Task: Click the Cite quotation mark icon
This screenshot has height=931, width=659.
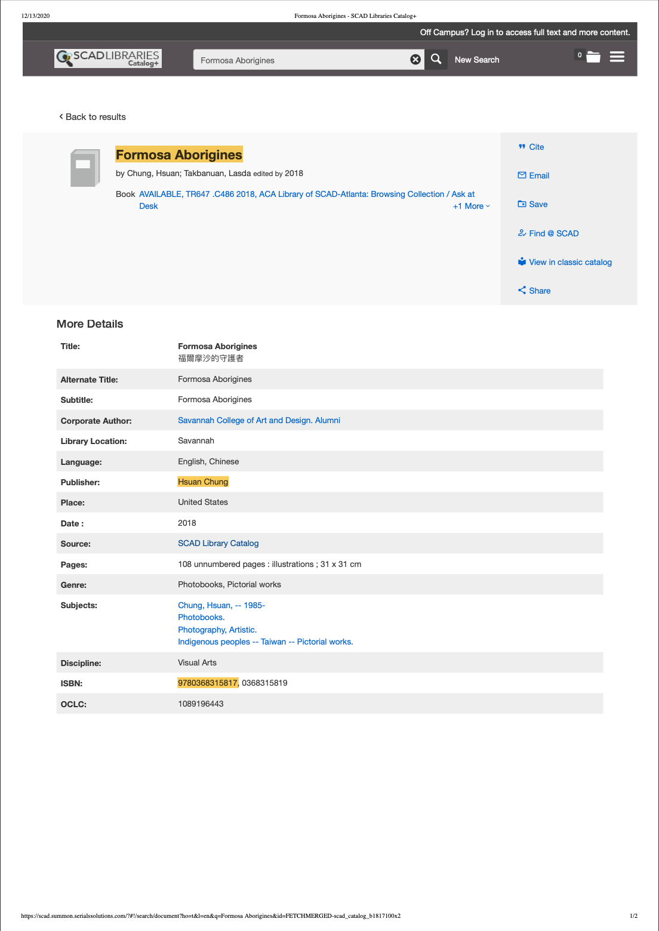Action: tap(522, 147)
